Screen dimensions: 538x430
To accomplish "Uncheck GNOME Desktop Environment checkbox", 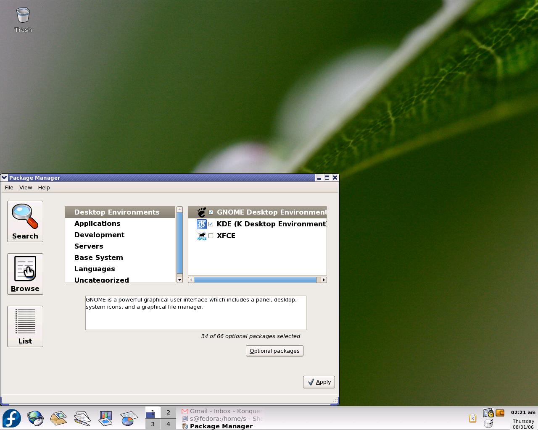I will (x=211, y=212).
